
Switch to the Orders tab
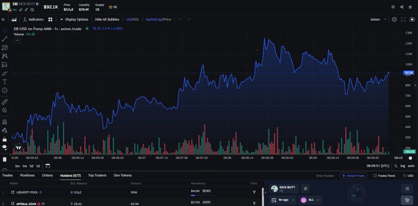point(47,175)
